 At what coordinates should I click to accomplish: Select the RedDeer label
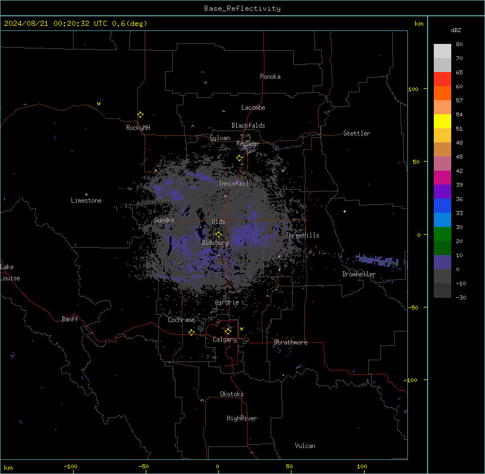248,144
